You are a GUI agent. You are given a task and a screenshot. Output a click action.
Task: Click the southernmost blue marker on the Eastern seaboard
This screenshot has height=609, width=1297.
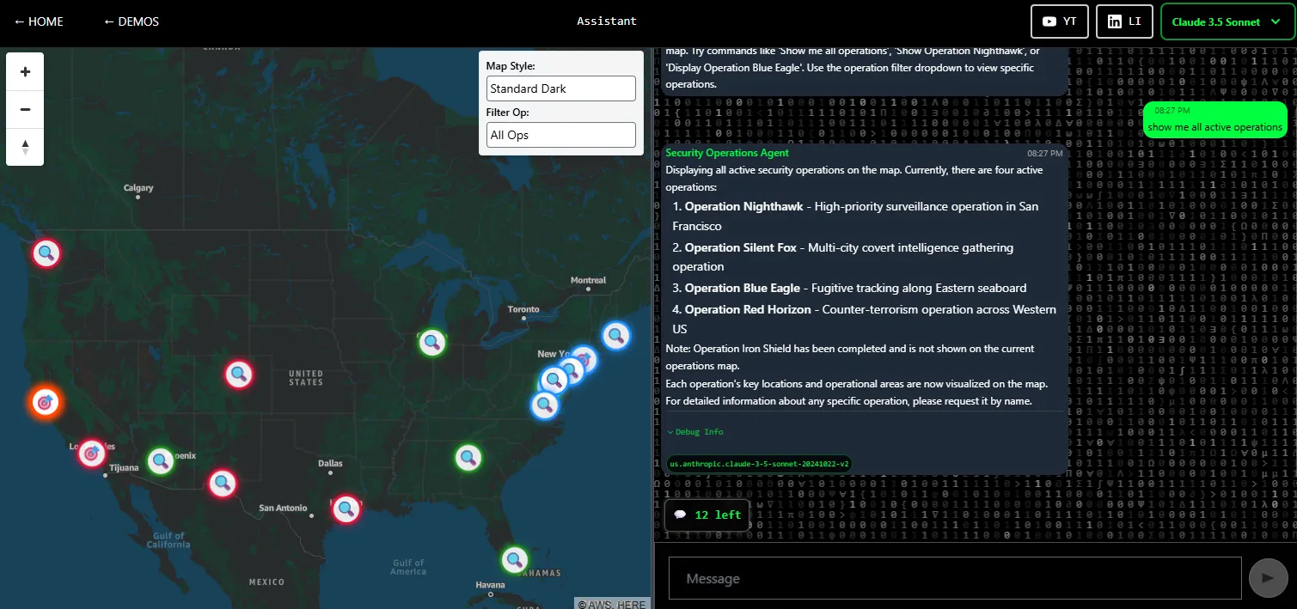coord(544,405)
